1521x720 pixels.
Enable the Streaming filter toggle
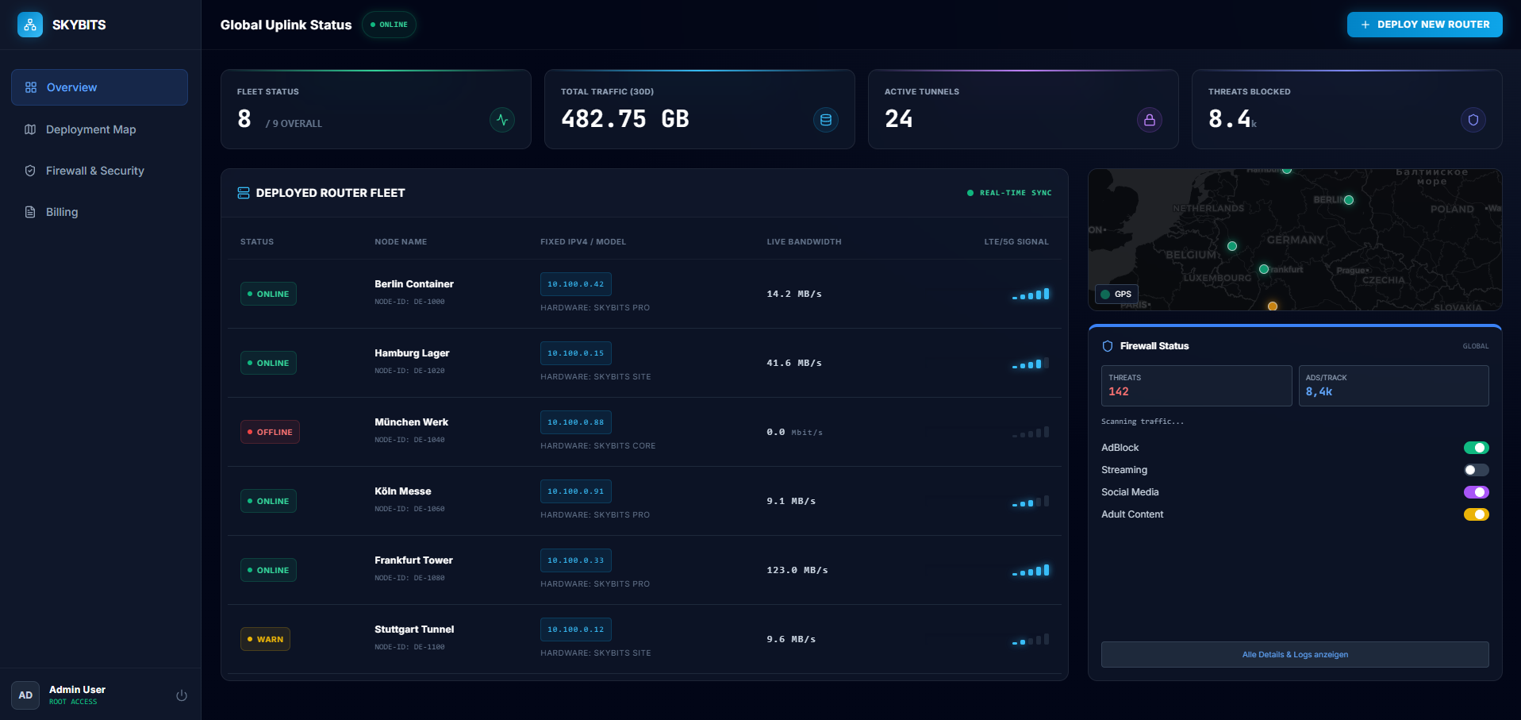click(1476, 470)
